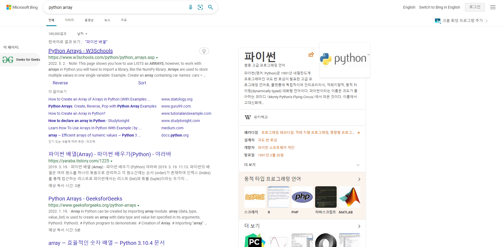The width and height of the screenshot is (502, 247).
Task: Switch to the 동영상 tab
Action: point(89,20)
